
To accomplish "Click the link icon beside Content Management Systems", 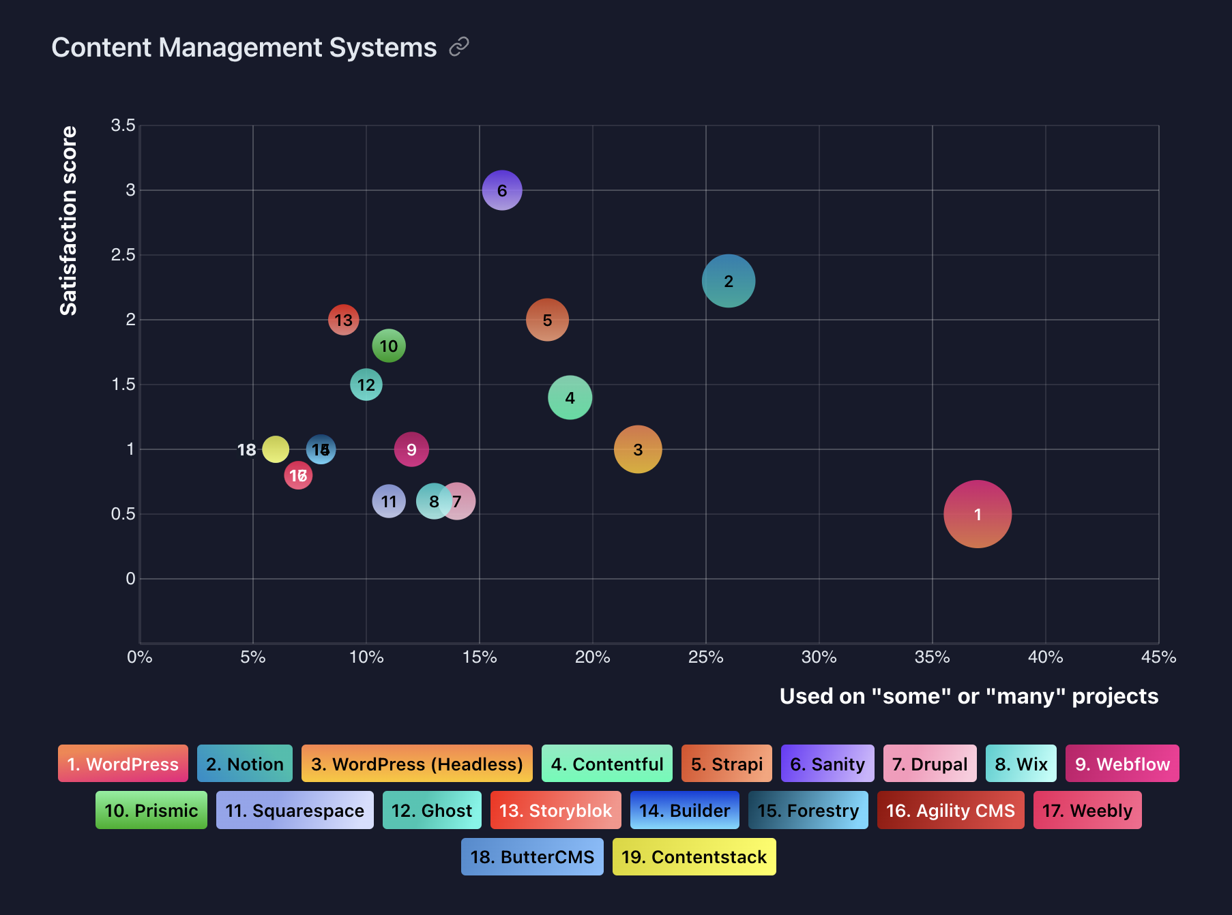I will pyautogui.click(x=459, y=47).
